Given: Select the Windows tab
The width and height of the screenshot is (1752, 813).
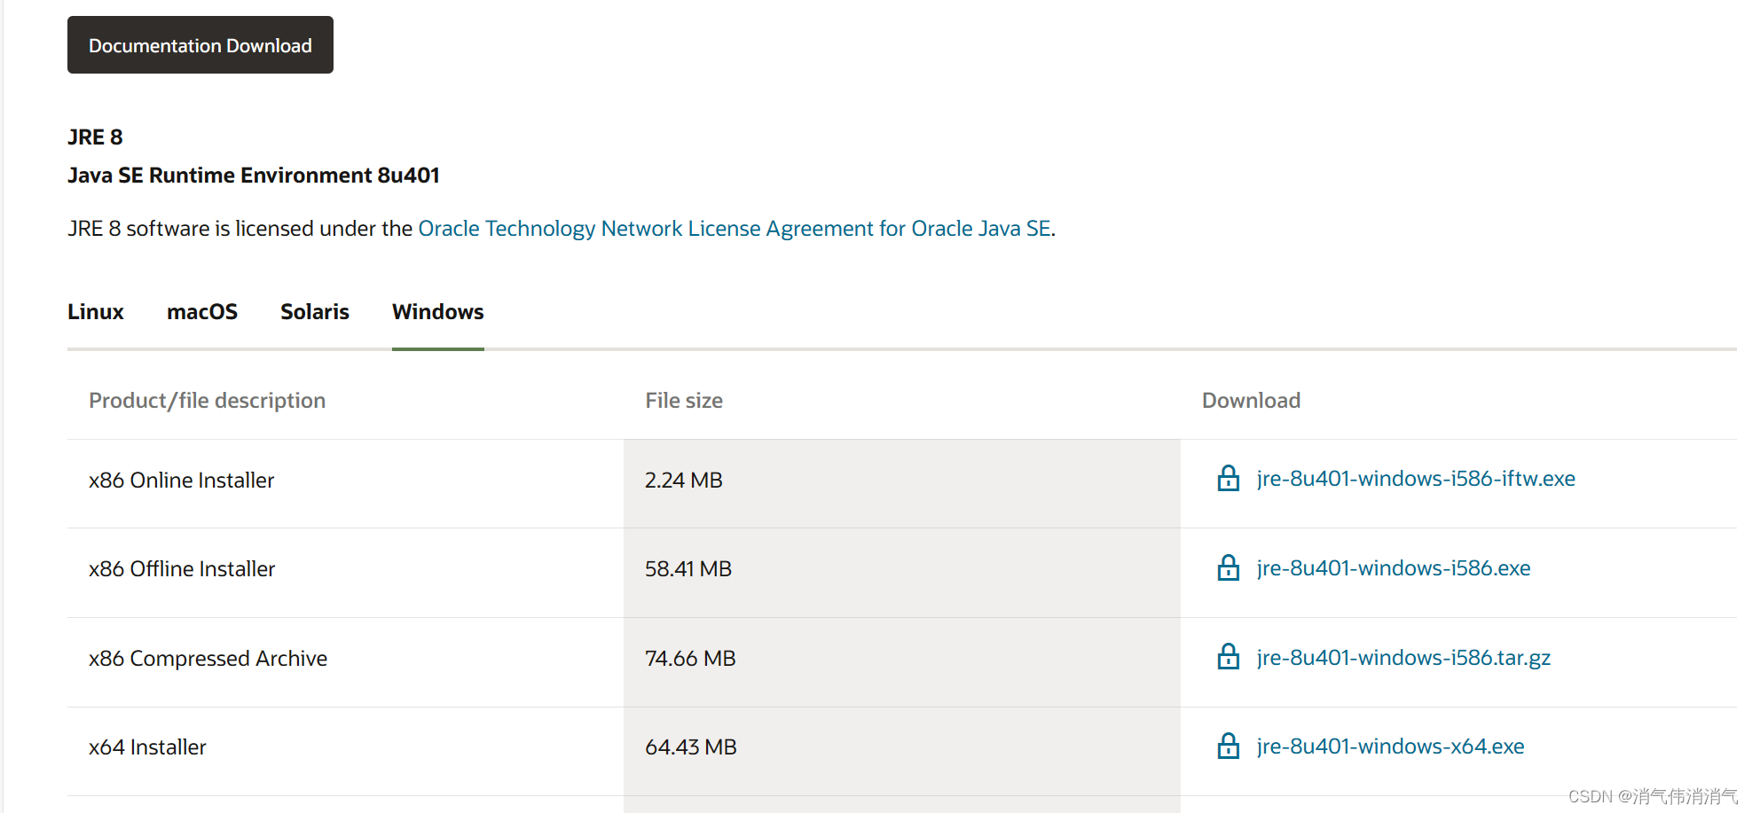Looking at the screenshot, I should coord(438,312).
